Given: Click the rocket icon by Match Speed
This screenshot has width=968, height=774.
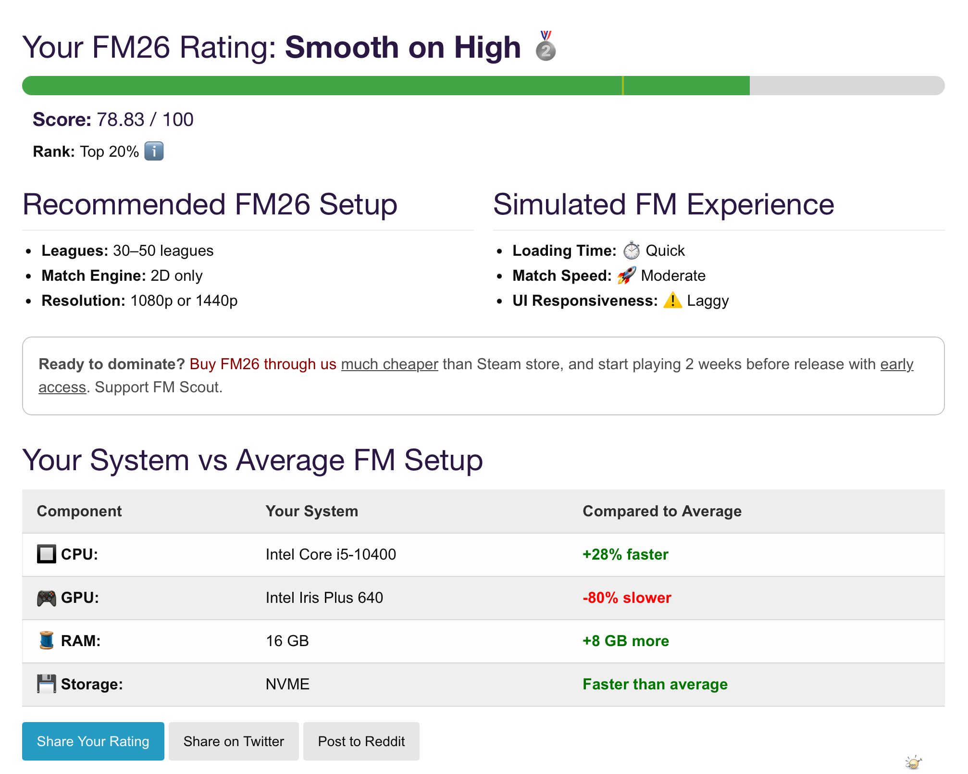Looking at the screenshot, I should 626,275.
